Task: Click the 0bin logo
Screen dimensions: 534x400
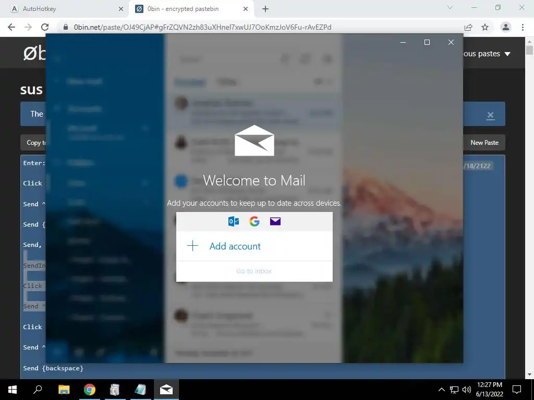Action: [34, 54]
